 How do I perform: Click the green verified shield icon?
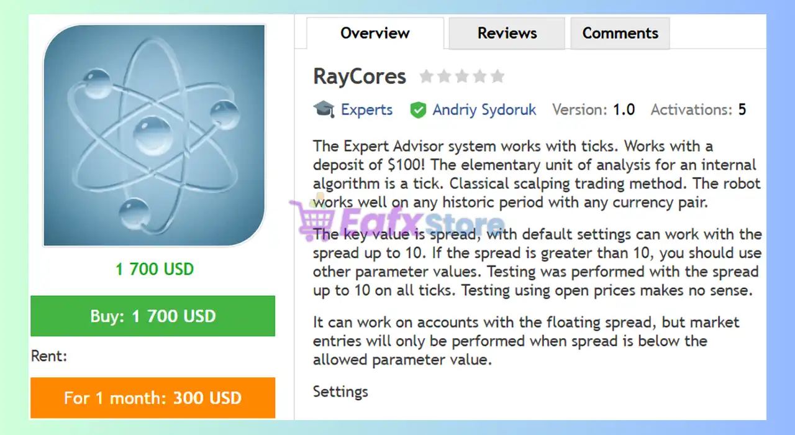pos(418,110)
